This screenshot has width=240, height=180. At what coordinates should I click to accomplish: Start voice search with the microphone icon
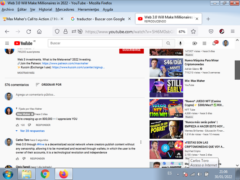pyautogui.click(x=180, y=43)
